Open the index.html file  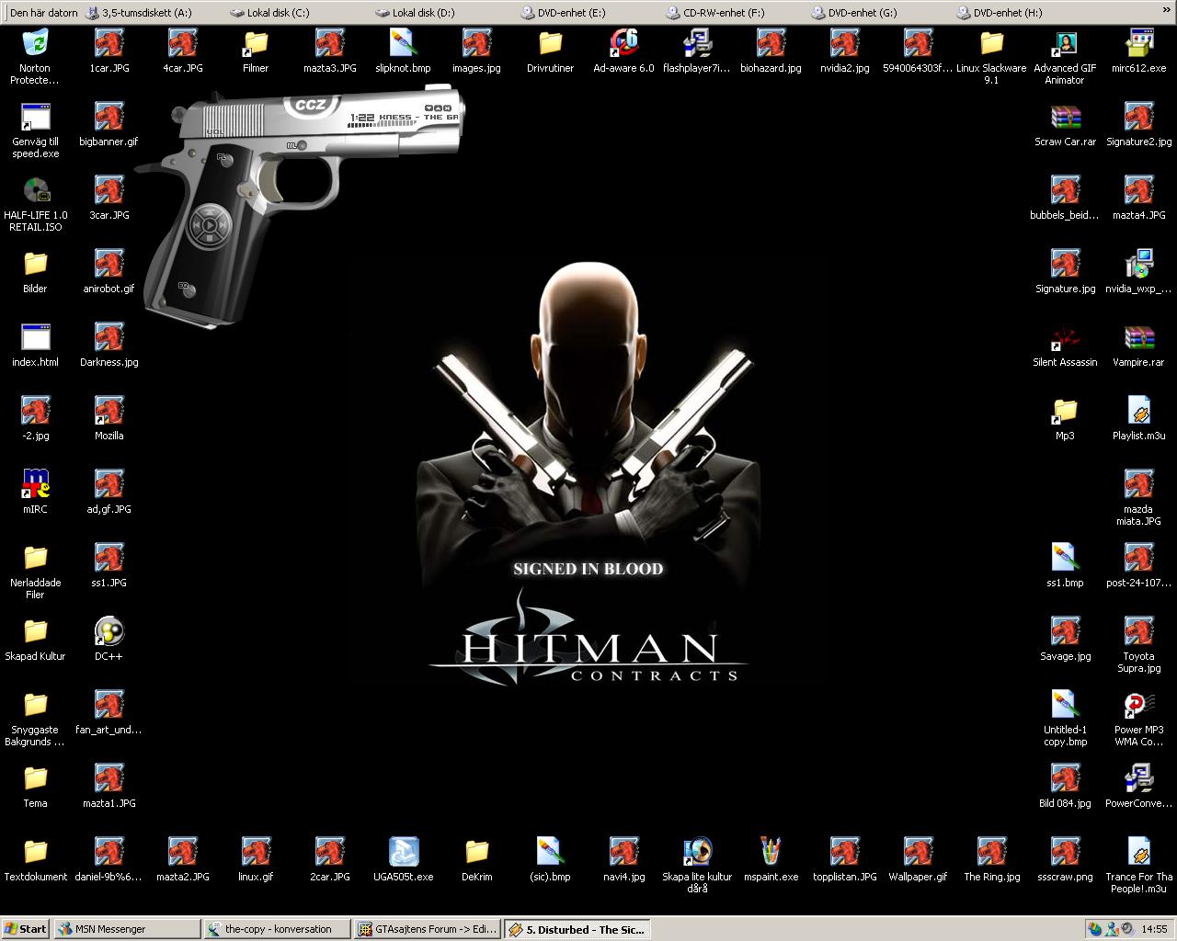click(x=35, y=345)
